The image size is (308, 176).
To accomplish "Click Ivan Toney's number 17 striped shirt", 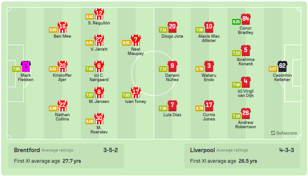I will tap(136, 93).
